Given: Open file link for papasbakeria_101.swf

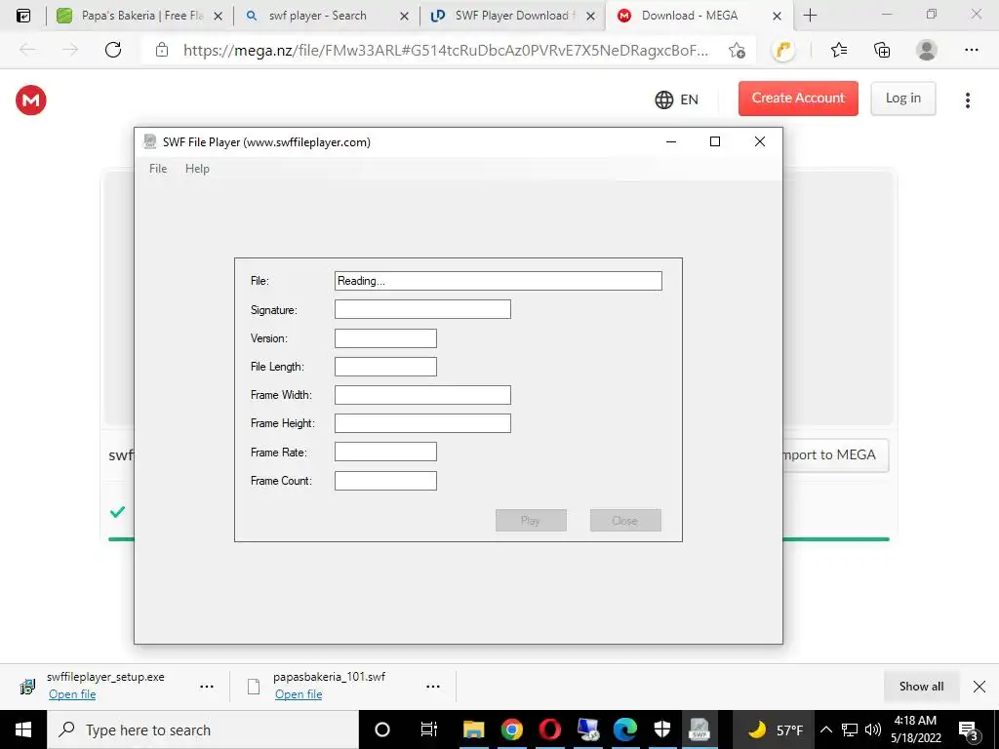Looking at the screenshot, I should [x=299, y=694].
